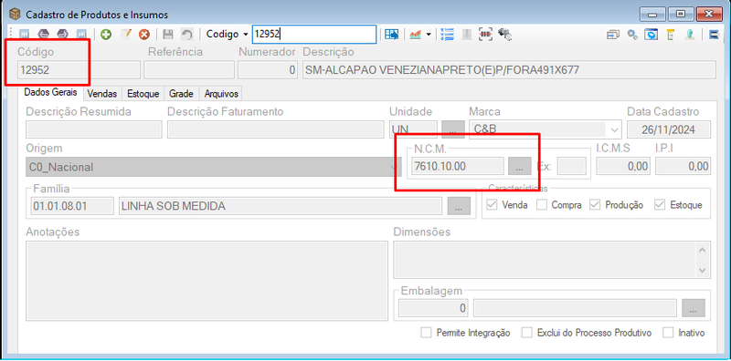The width and height of the screenshot is (731, 361).
Task: Open the barcode scanner icon
Action: (x=486, y=34)
